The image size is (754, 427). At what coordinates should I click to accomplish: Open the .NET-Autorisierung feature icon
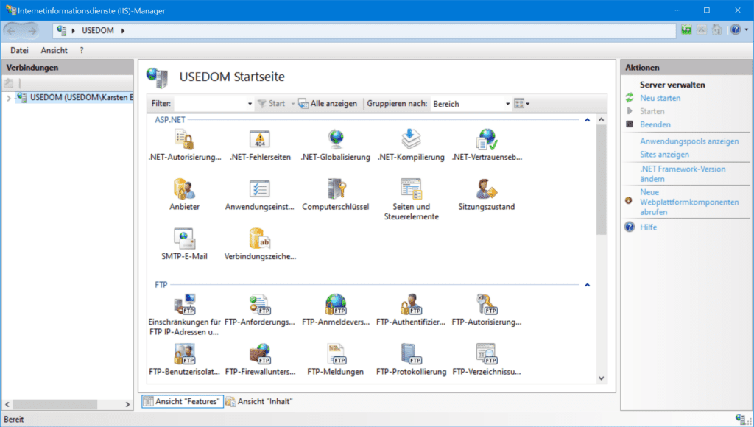coord(184,139)
